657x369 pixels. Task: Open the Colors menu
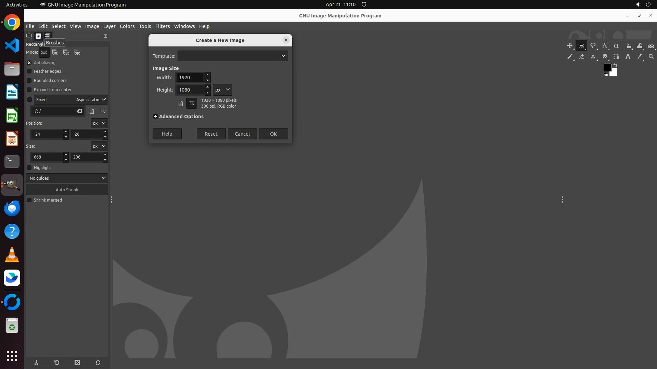click(127, 26)
